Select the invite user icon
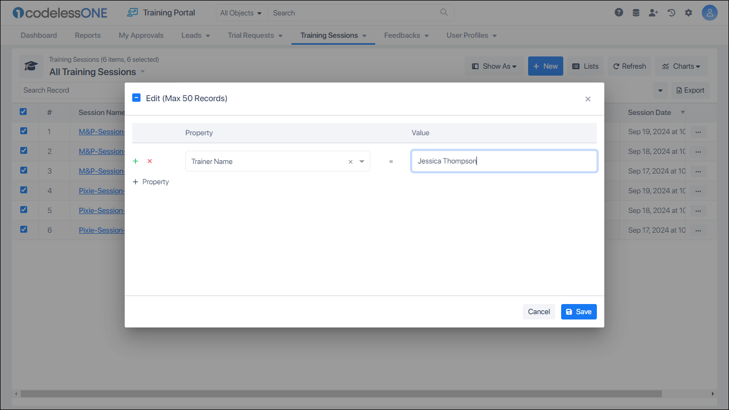The height and width of the screenshot is (410, 729). (x=653, y=12)
